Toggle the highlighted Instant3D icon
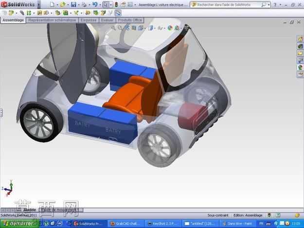Viewport: 304px width, 228px height. coord(118,13)
